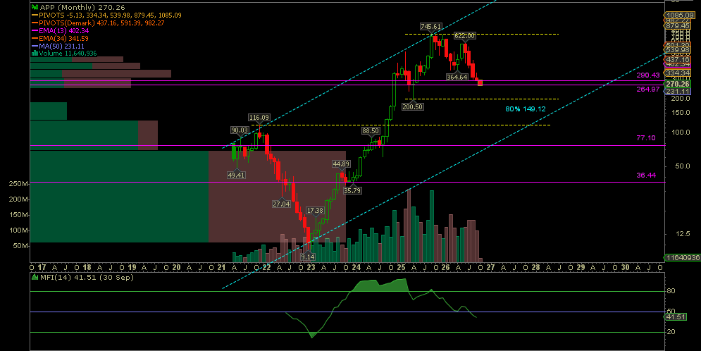Click year 30 on the time axis
Screen dimensions: 701x351
pos(625,267)
